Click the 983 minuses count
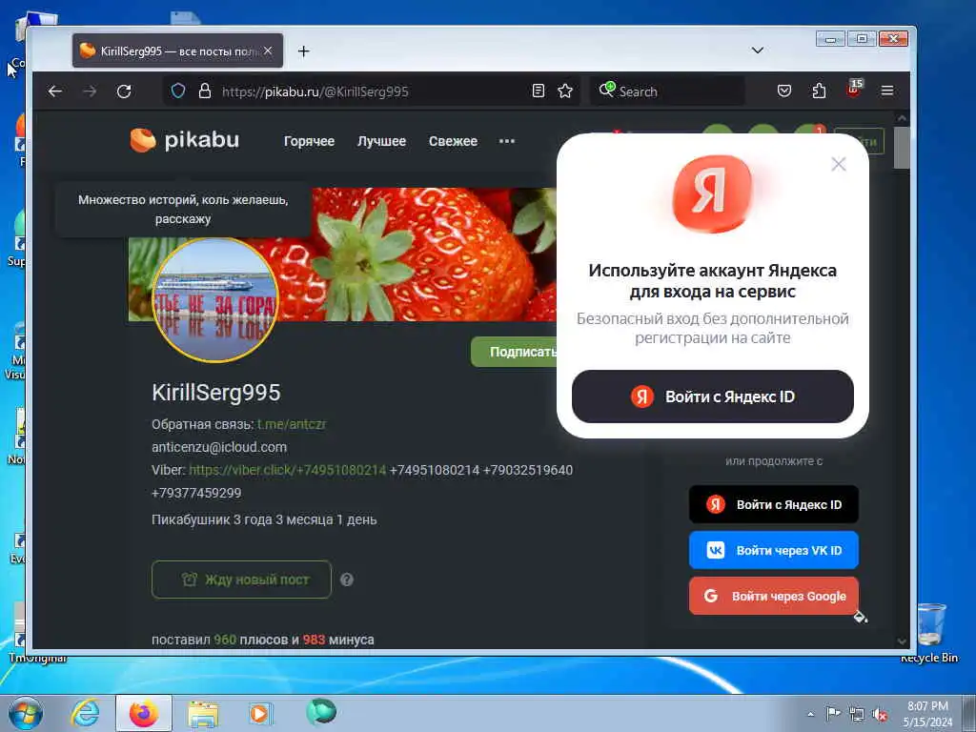Image resolution: width=976 pixels, height=732 pixels. (314, 640)
